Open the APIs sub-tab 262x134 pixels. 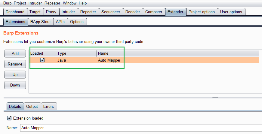pyautogui.click(x=60, y=22)
